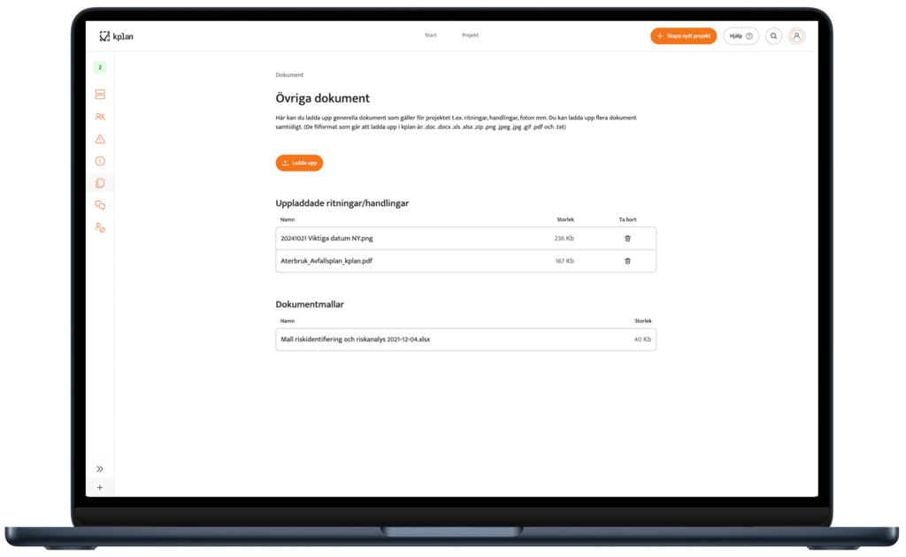Select the documents icon in sidebar
Image resolution: width=906 pixels, height=557 pixels.
tap(100, 183)
